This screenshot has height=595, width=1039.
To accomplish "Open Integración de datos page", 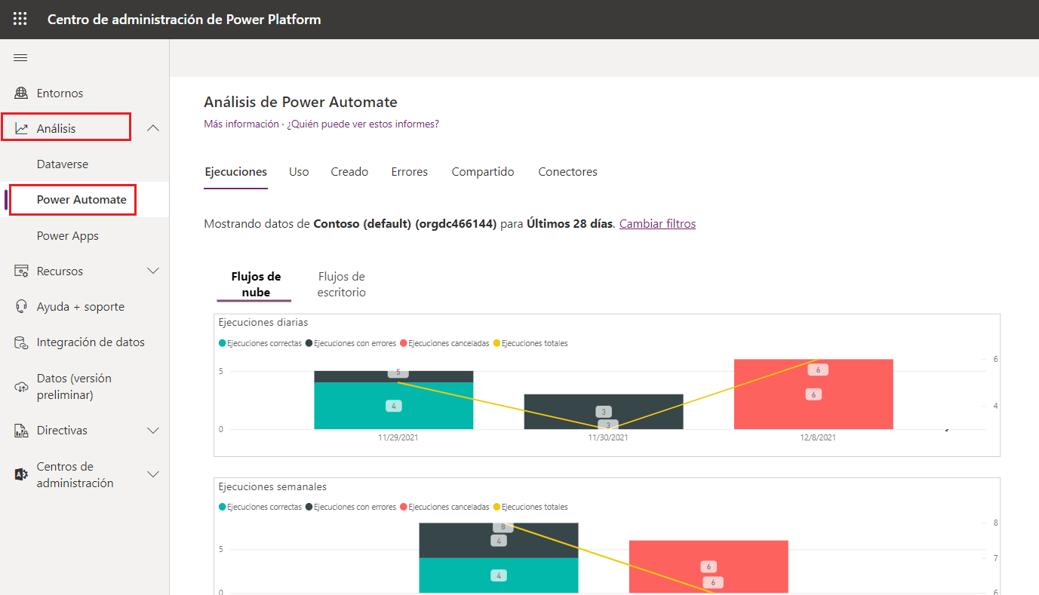I will 85,342.
